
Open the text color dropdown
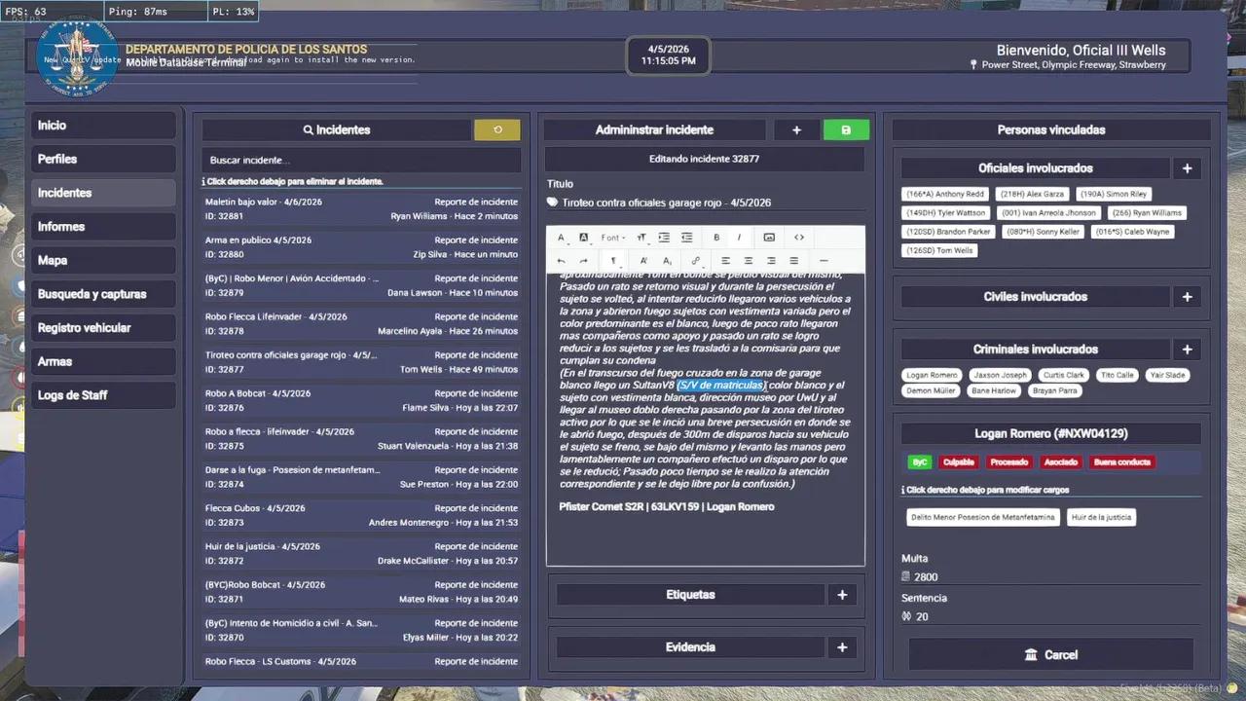coord(562,238)
